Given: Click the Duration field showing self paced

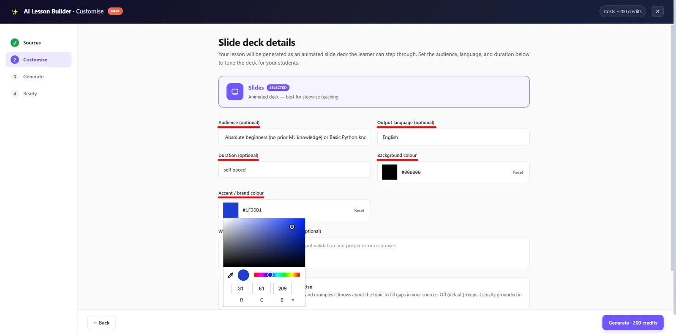Looking at the screenshot, I should tap(294, 170).
